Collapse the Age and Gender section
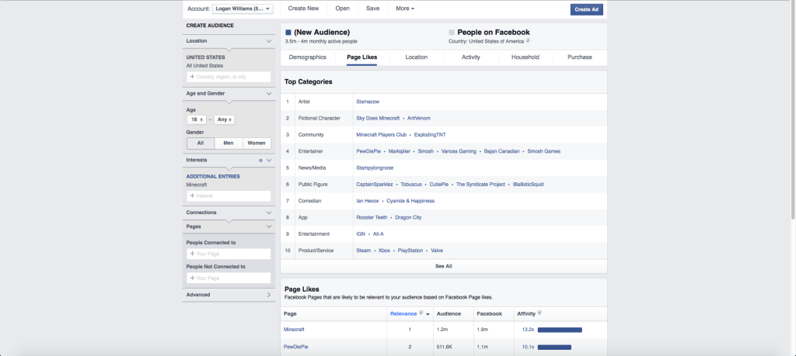This screenshot has width=796, height=356. tap(269, 94)
